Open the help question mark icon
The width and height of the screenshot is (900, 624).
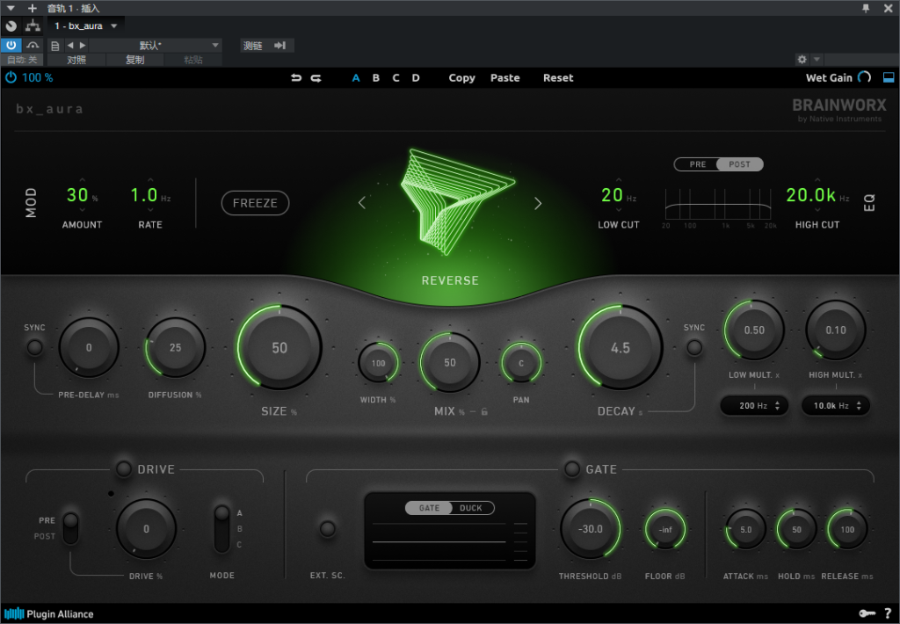click(888, 613)
